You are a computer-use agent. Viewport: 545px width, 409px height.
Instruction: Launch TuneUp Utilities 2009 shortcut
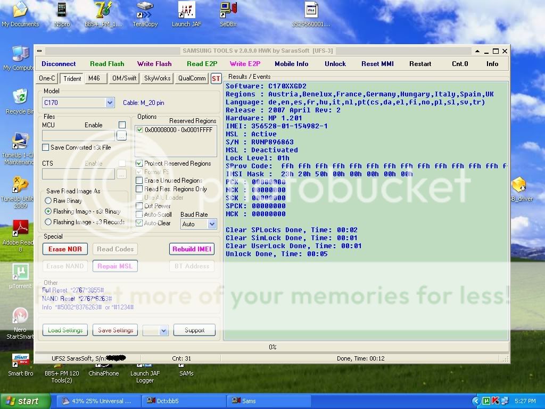pyautogui.click(x=18, y=192)
